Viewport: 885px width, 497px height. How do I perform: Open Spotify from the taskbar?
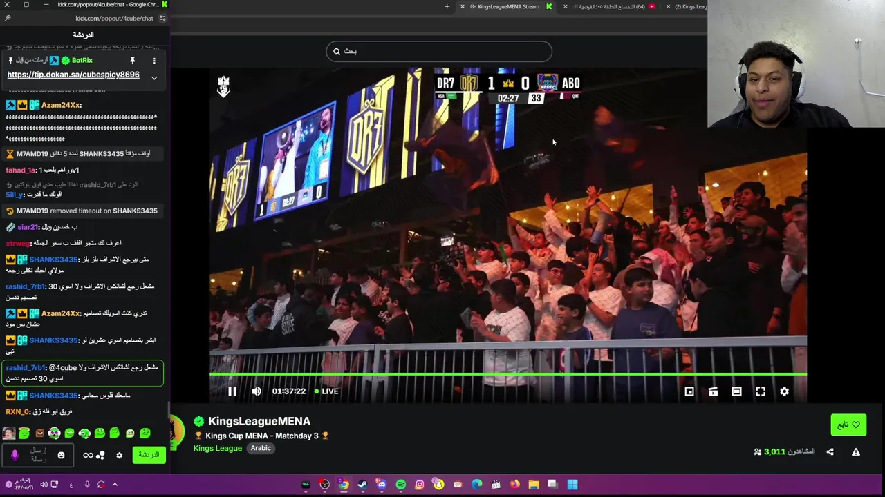click(400, 485)
